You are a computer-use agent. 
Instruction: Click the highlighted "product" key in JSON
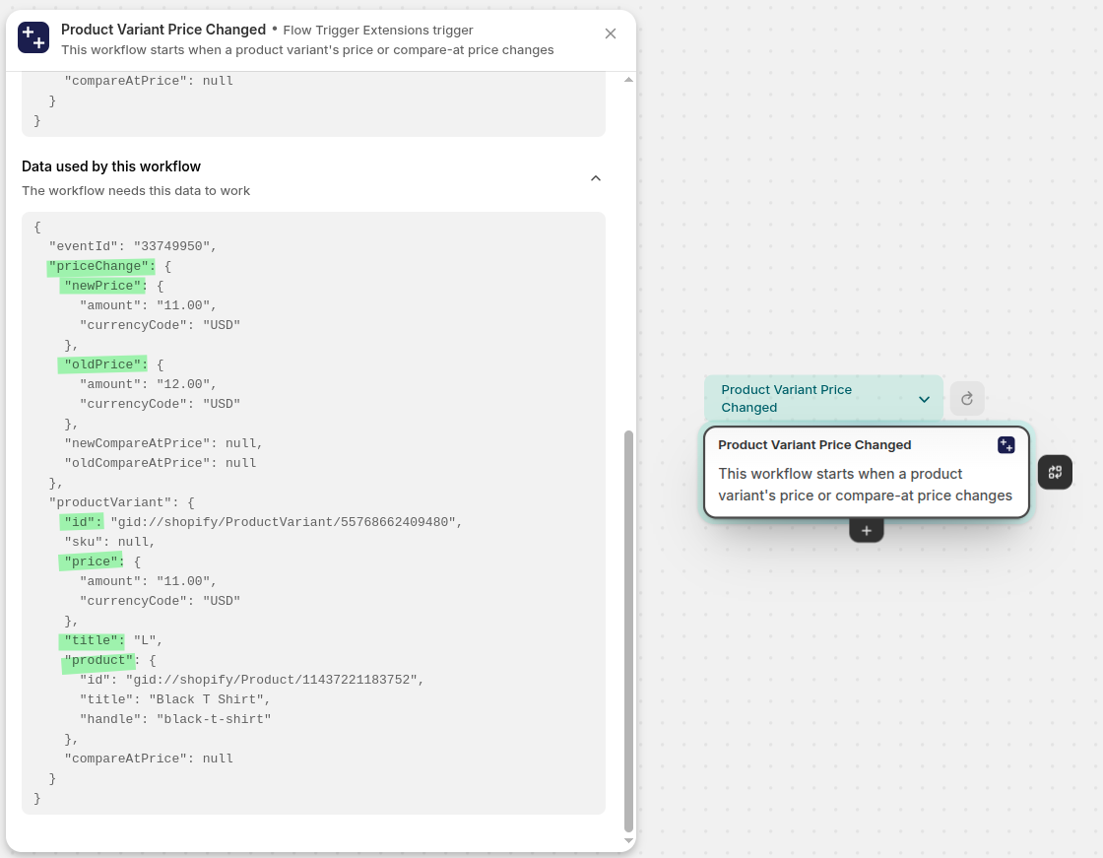[98, 660]
